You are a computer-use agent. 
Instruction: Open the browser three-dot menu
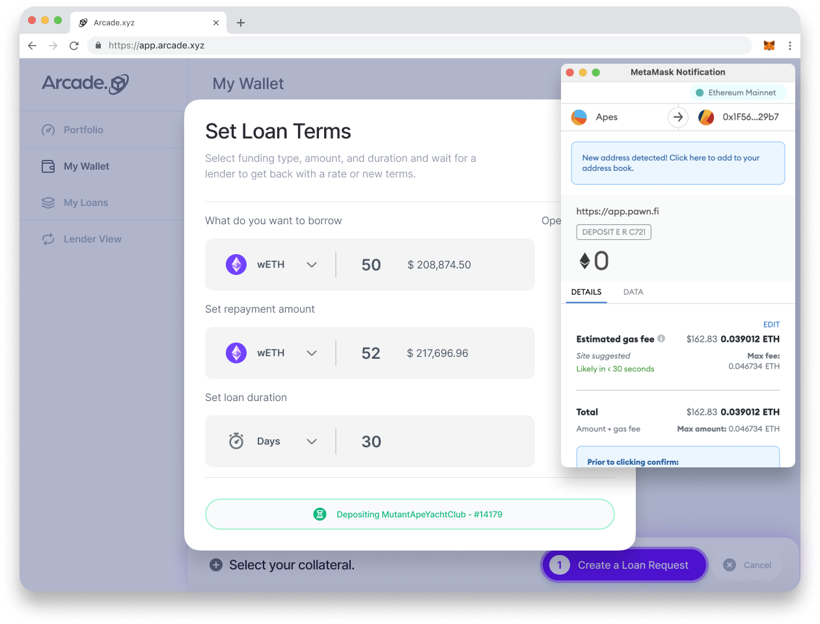[x=790, y=45]
